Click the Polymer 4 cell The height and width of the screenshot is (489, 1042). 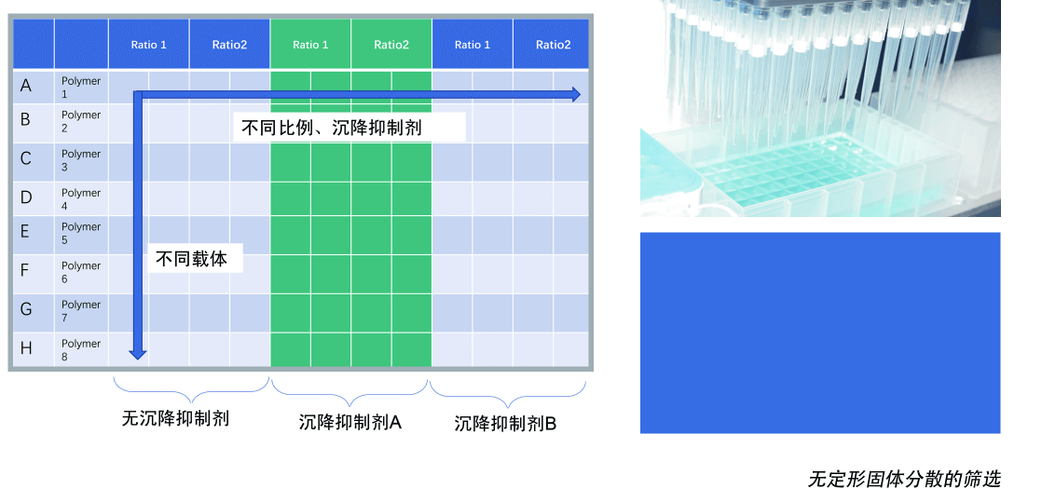click(81, 199)
